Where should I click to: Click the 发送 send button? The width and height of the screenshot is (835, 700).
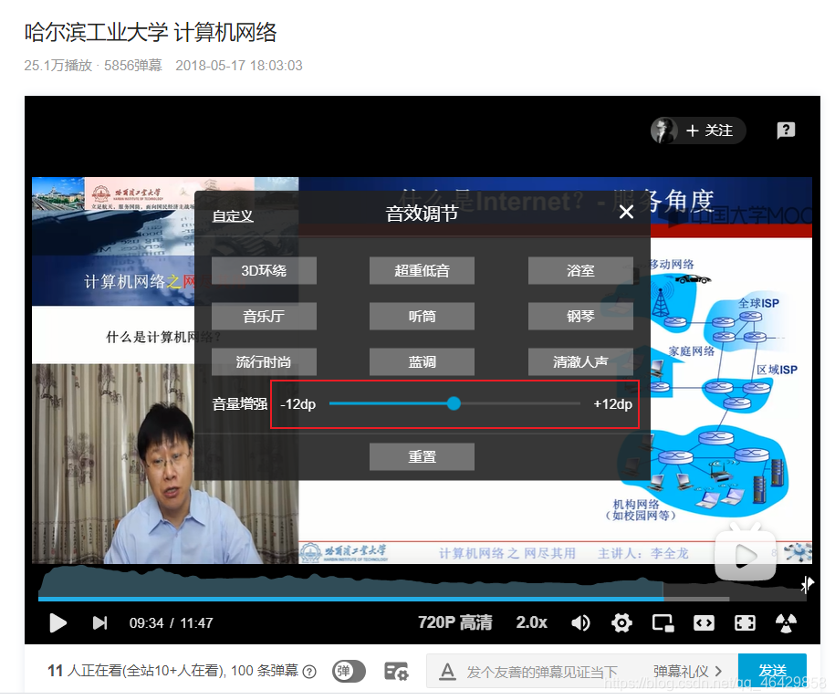click(x=772, y=671)
